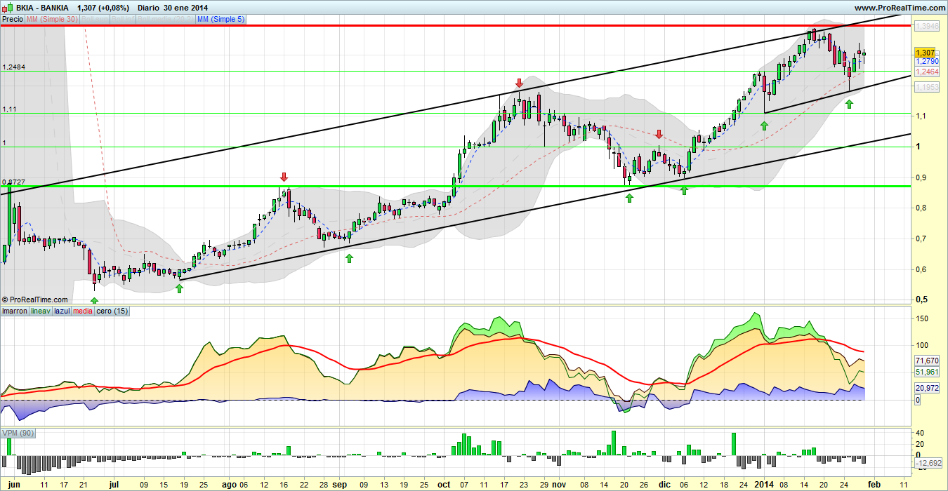Select the cero (15) series label

click(112, 311)
